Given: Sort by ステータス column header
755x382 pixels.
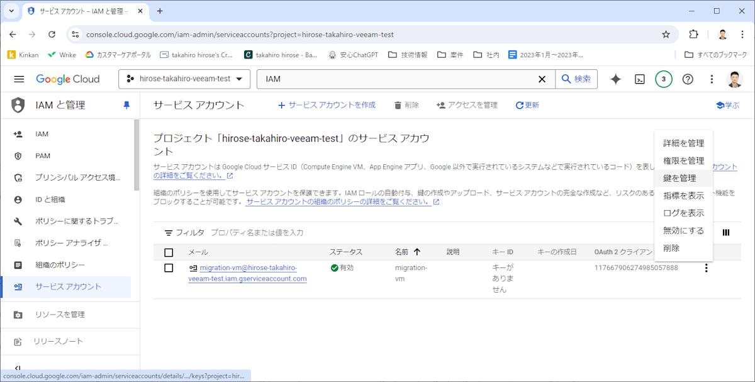Looking at the screenshot, I should pos(346,252).
